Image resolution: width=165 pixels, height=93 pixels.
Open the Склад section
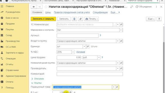9,35
